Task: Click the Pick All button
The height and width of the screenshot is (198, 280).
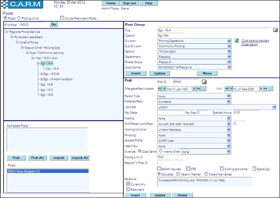Action: 37,158
